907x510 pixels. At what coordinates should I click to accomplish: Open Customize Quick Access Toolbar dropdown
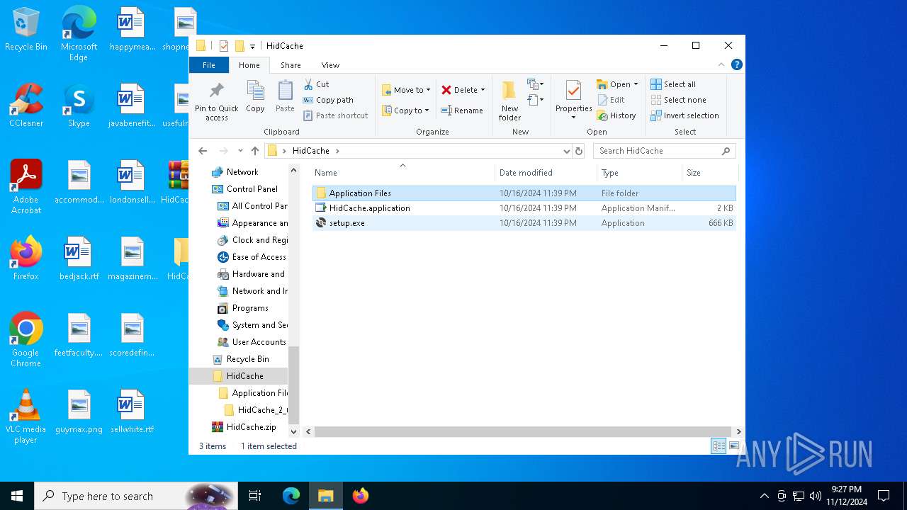(x=253, y=47)
